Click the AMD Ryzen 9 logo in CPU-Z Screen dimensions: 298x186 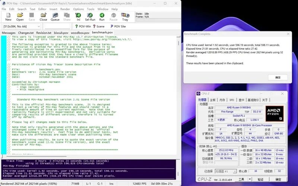(275, 114)
